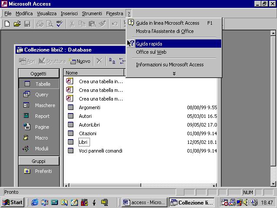Select Maschere in objects bar
The height and width of the screenshot is (208, 277).
pos(39,105)
